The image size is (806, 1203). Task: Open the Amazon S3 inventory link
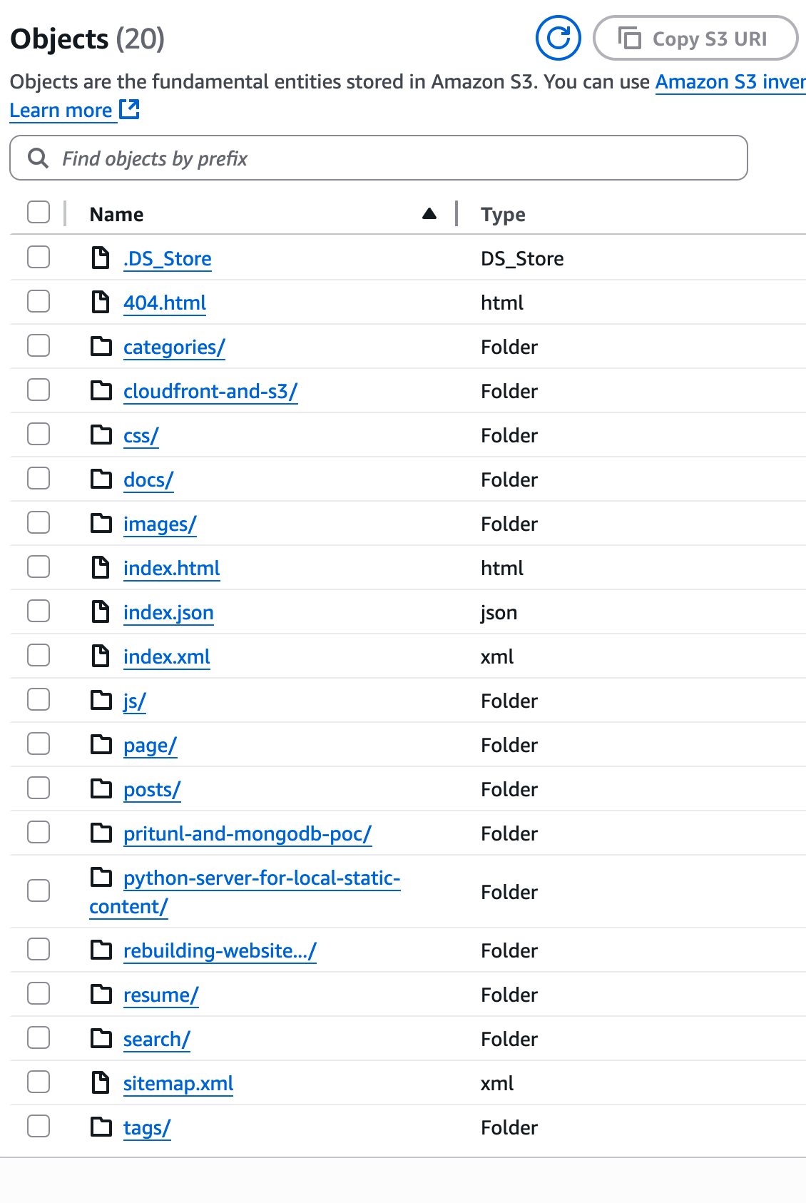(730, 82)
